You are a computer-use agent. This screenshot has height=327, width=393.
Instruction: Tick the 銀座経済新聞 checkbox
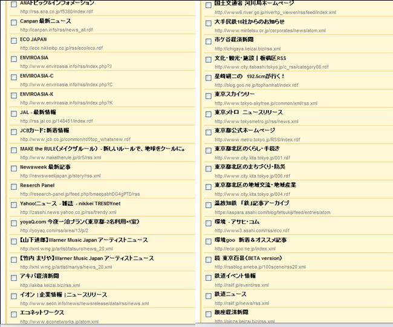tap(209, 314)
